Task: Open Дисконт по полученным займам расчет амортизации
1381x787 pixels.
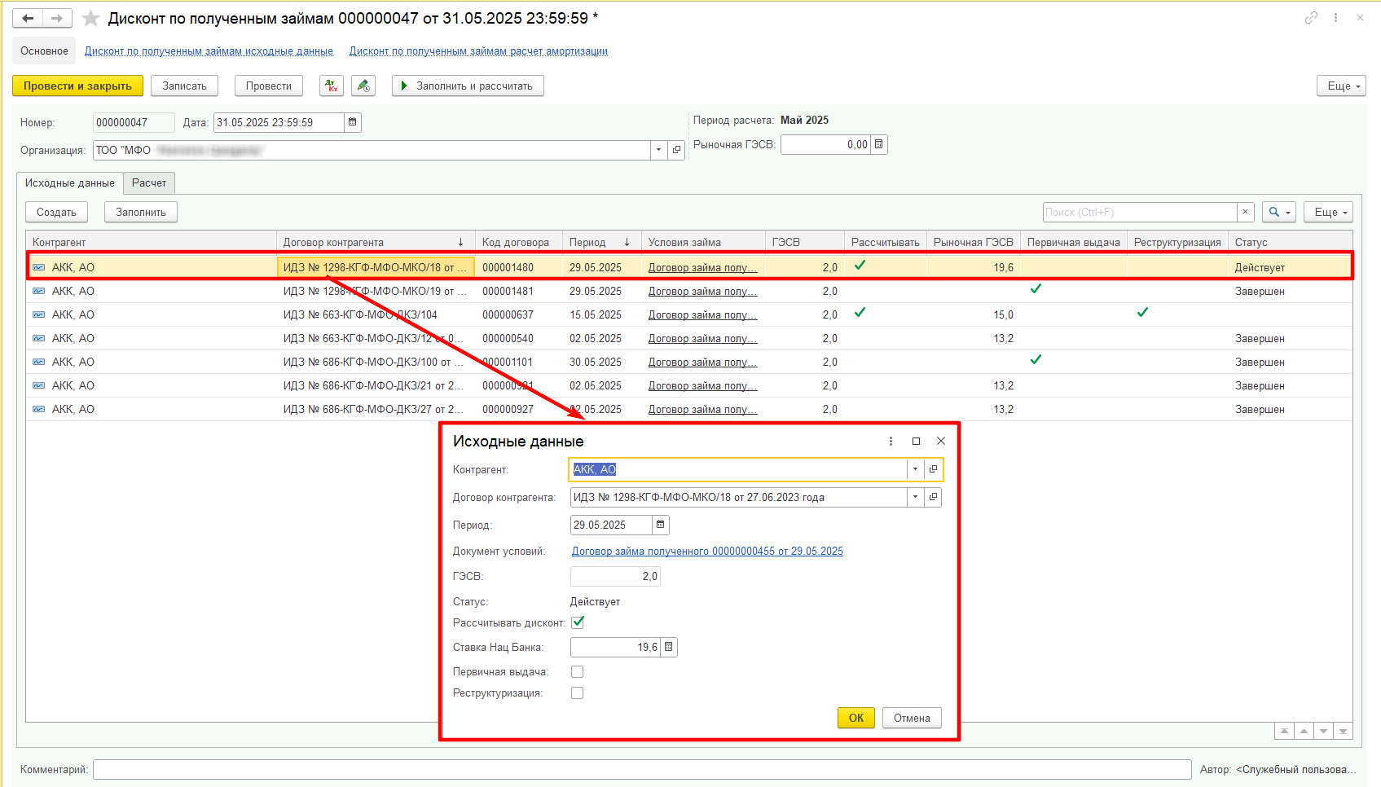Action: click(x=478, y=51)
